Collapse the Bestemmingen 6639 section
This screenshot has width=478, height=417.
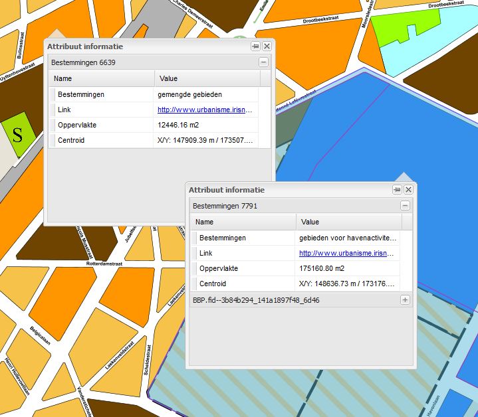pos(263,62)
